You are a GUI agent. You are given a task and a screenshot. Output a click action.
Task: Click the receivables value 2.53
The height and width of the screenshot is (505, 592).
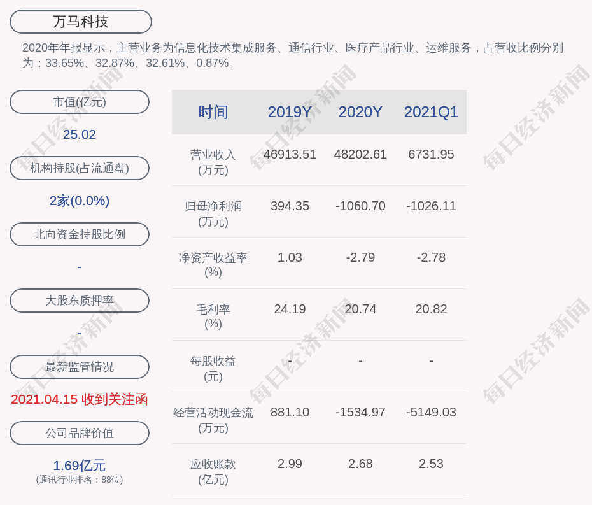[431, 464]
